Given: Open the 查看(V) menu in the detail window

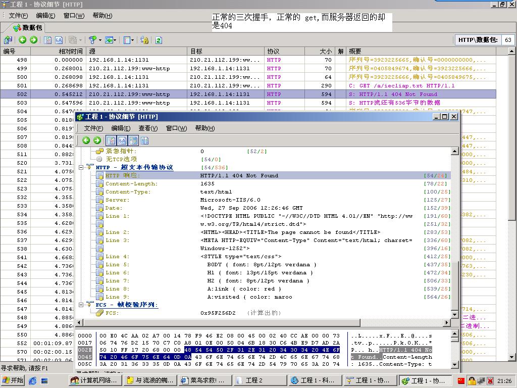Looking at the screenshot, I should click(x=148, y=128).
